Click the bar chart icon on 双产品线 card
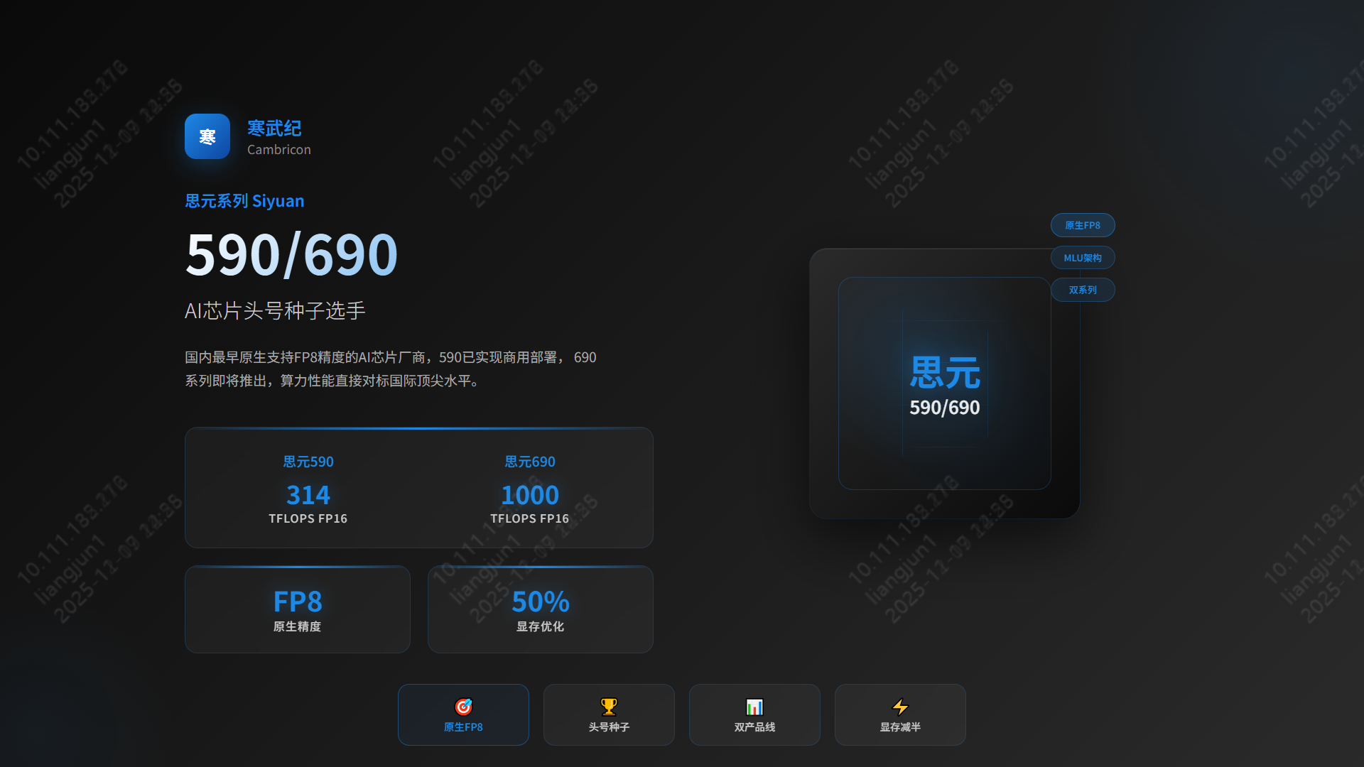 [x=754, y=707]
